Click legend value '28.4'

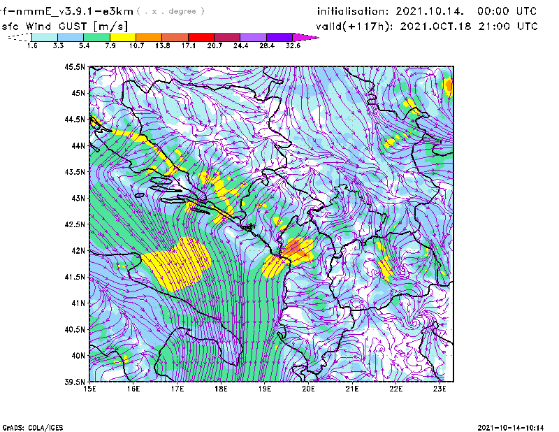click(267, 45)
